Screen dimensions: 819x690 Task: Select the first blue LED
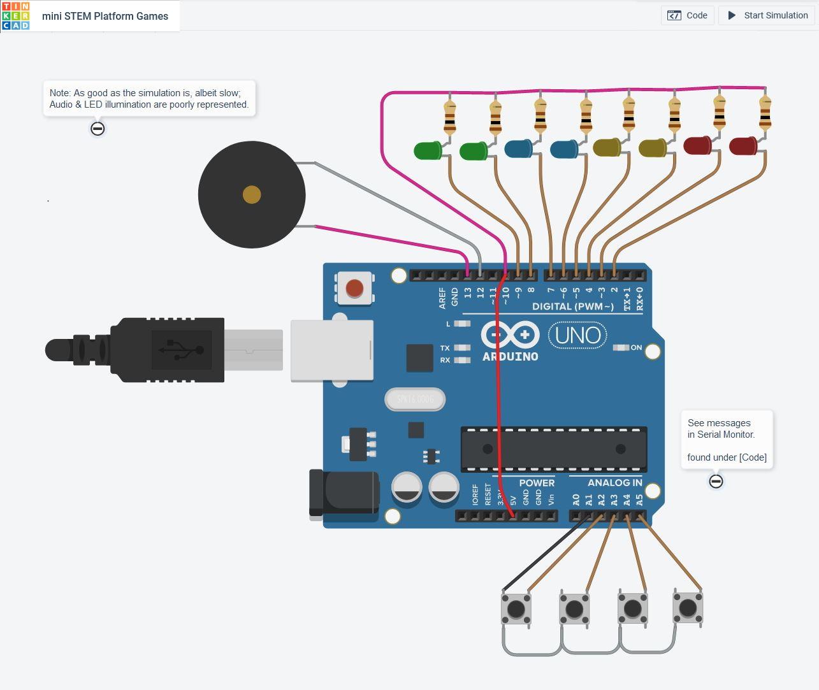coord(518,149)
